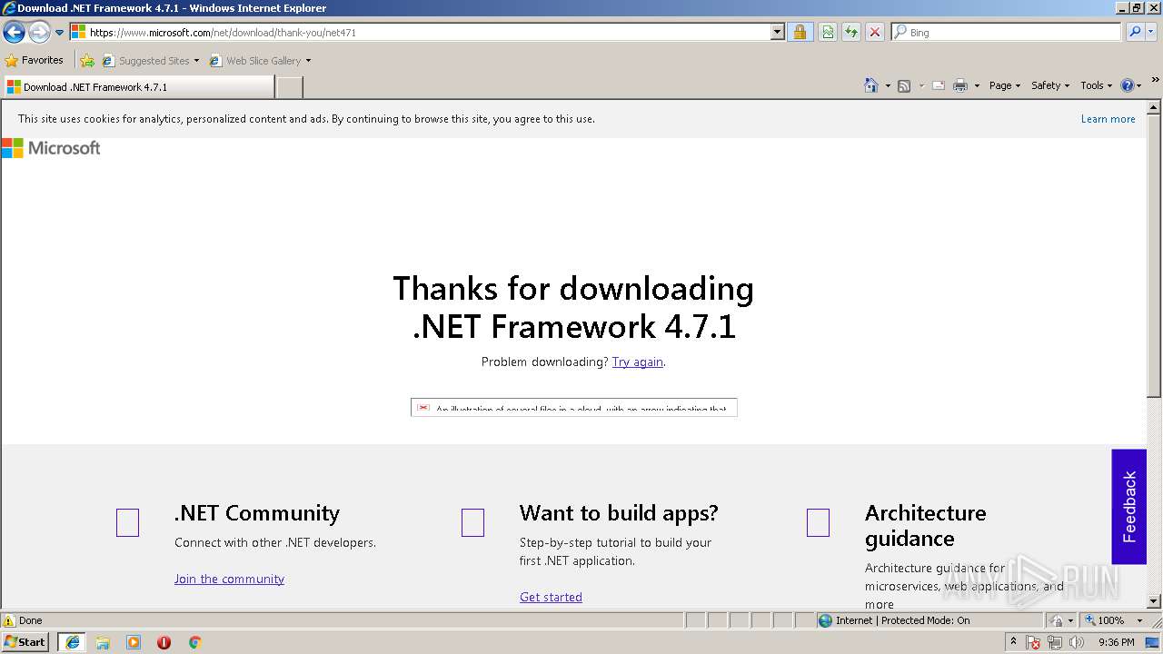
Task: Click the Action Center flag tray icon
Action: (x=1034, y=642)
